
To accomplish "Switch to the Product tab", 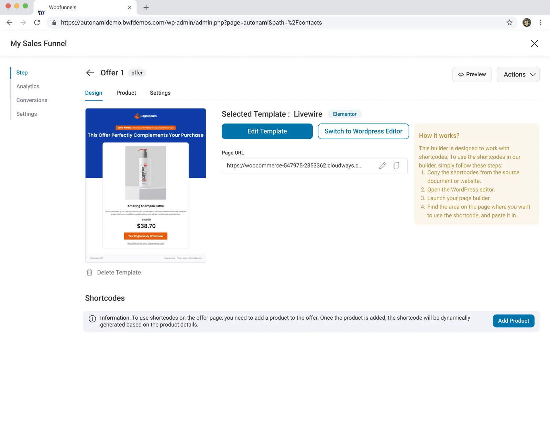I will tap(126, 93).
